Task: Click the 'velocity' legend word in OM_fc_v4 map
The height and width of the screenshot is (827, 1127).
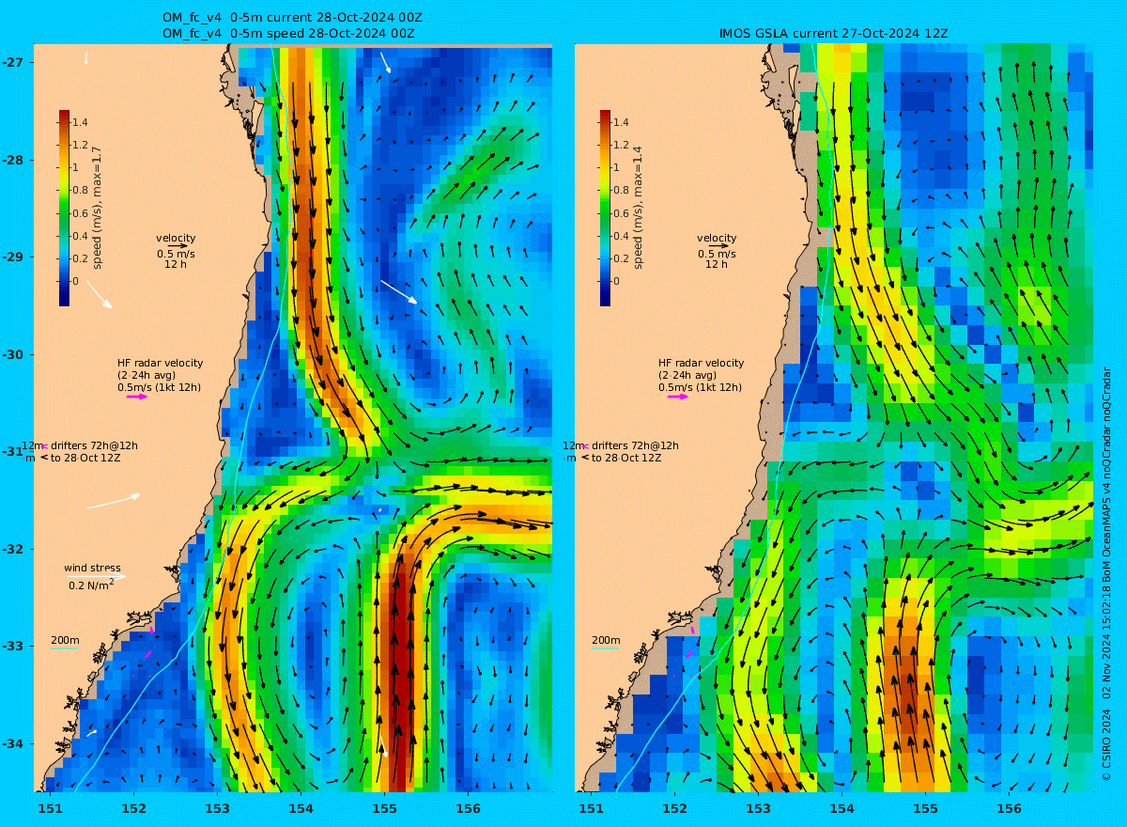Action: click(176, 238)
